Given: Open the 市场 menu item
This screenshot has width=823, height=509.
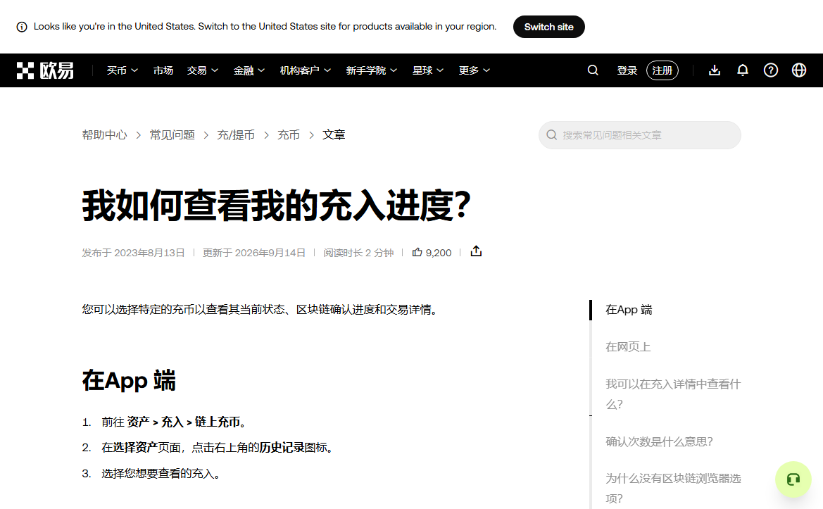Looking at the screenshot, I should [163, 70].
